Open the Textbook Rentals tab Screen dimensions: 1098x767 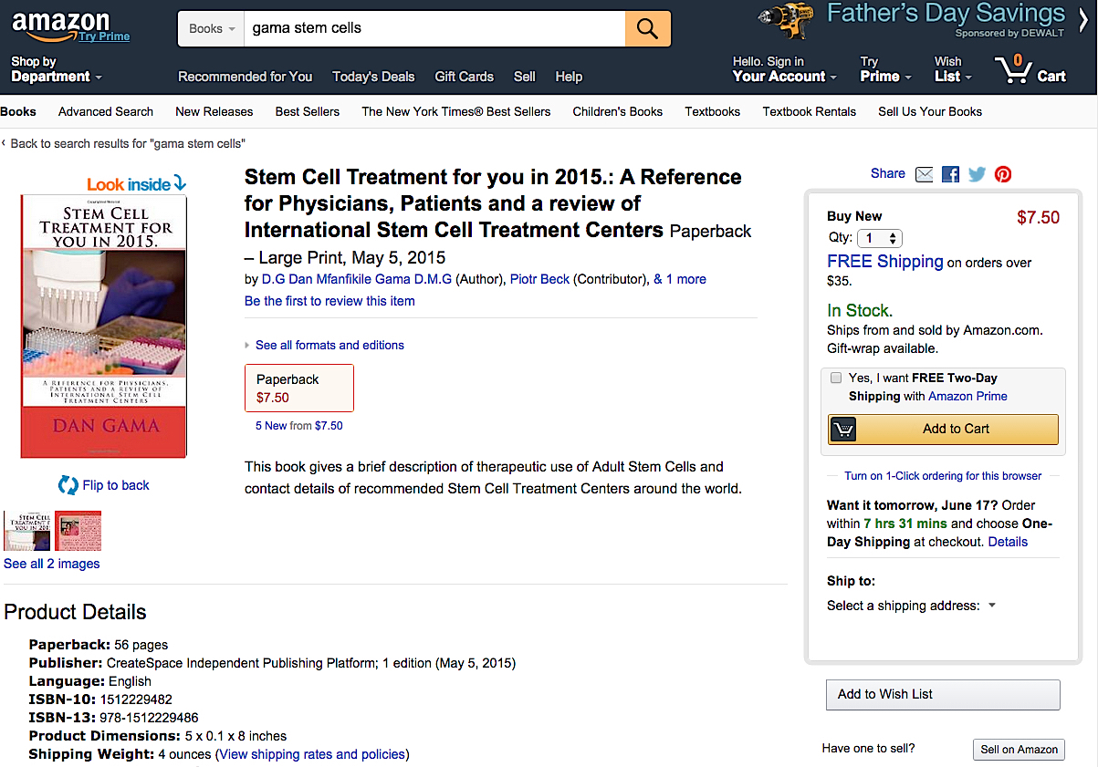click(x=809, y=111)
